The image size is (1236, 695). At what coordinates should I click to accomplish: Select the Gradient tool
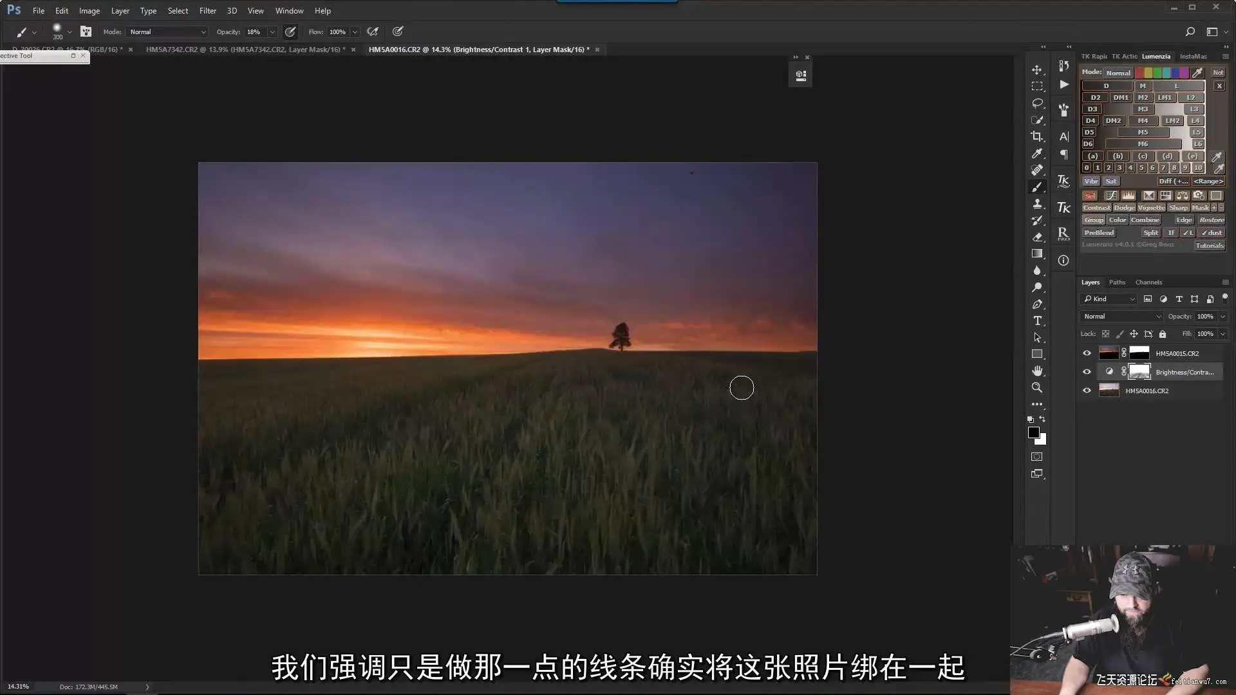1036,254
